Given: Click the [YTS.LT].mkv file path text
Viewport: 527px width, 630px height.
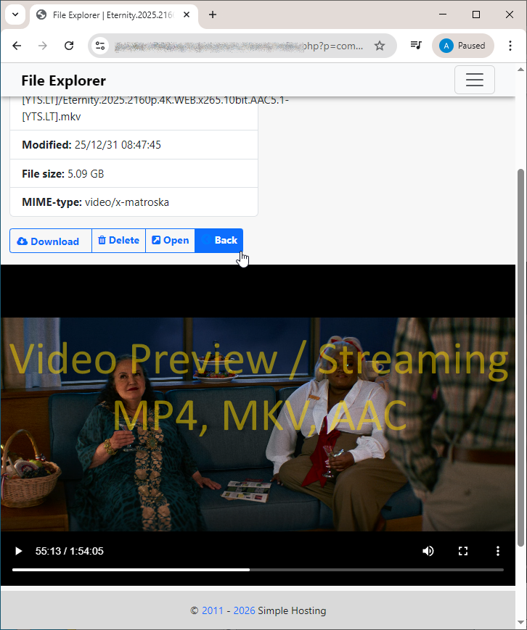Looking at the screenshot, I should (52, 117).
